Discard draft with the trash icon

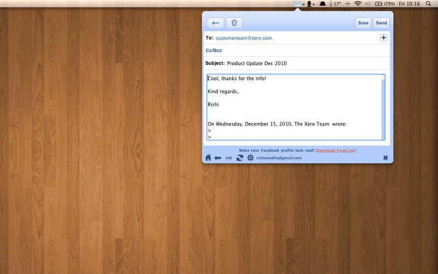tap(234, 23)
